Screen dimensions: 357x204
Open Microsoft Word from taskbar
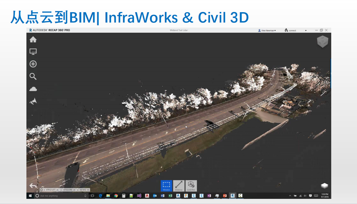(x=163, y=196)
